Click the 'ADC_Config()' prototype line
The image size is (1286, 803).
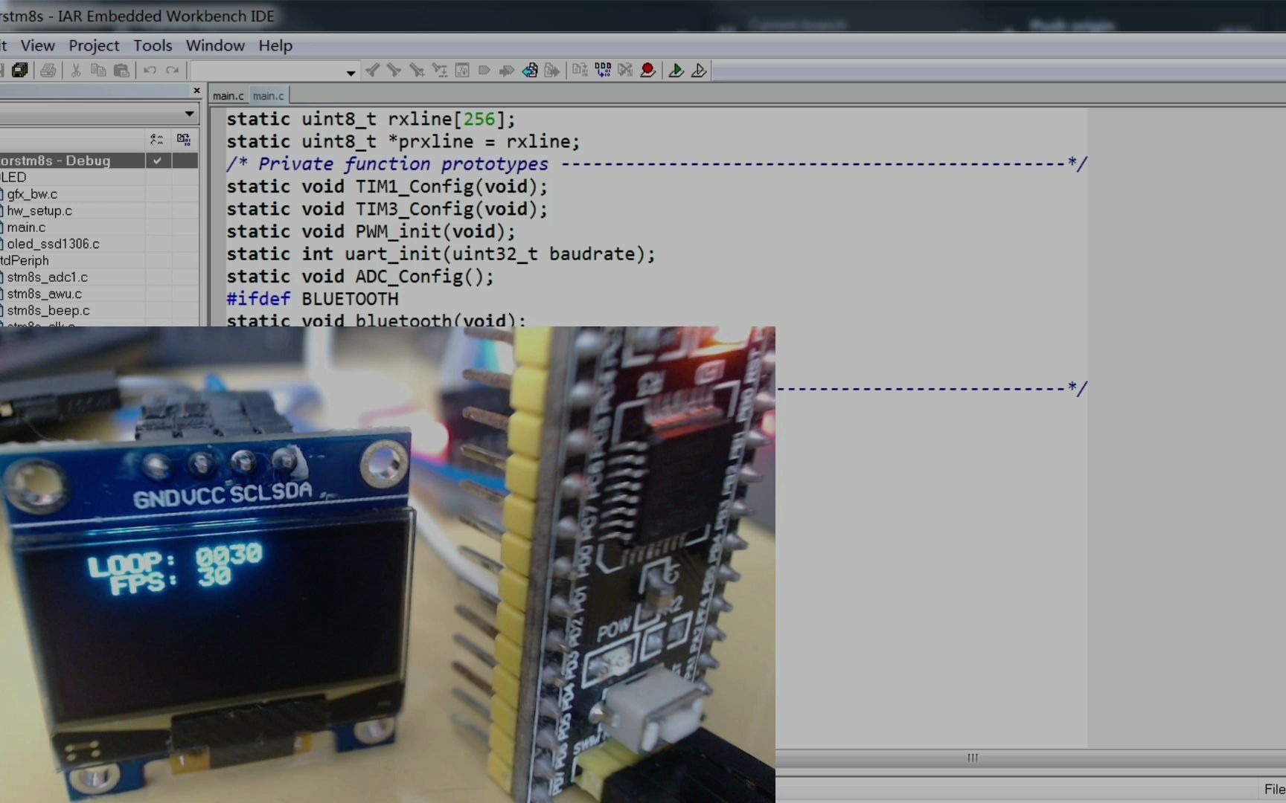pos(360,277)
